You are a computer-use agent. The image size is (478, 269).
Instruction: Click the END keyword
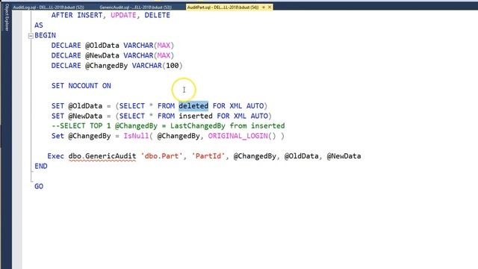(x=41, y=166)
